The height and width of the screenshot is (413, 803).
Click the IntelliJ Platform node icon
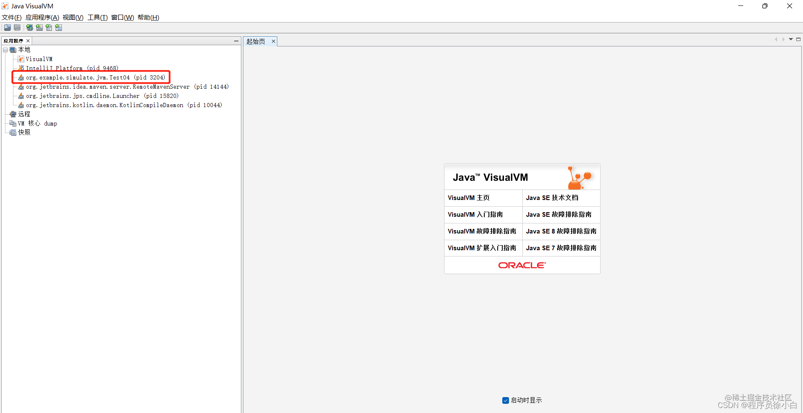tap(21, 68)
